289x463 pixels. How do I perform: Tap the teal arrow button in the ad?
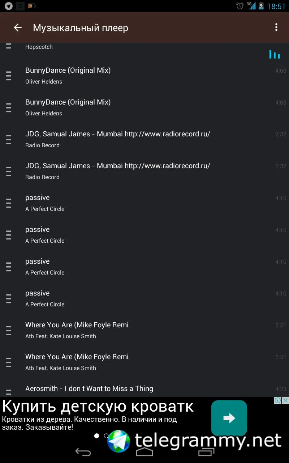click(x=229, y=418)
